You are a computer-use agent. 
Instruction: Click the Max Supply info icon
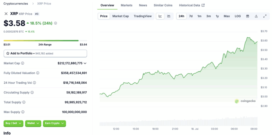click(23, 112)
